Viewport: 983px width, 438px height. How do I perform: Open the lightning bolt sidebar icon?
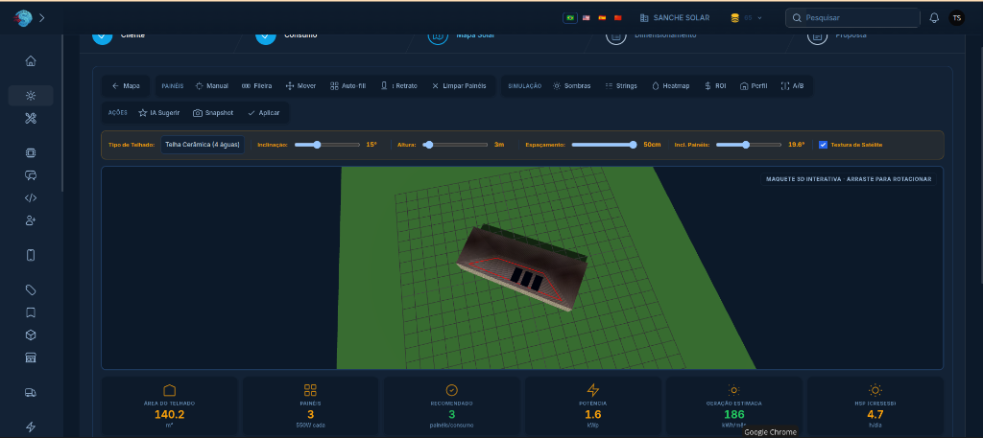click(31, 426)
